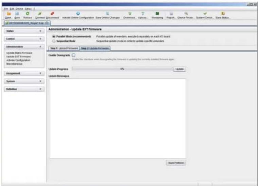Expand the System sidebar section

[x=24, y=81]
